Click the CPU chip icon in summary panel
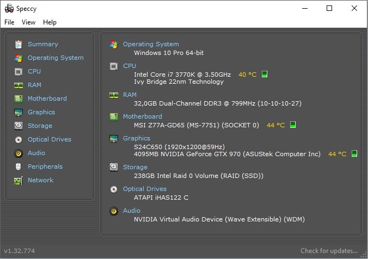This screenshot has width=368, height=259. [x=114, y=66]
